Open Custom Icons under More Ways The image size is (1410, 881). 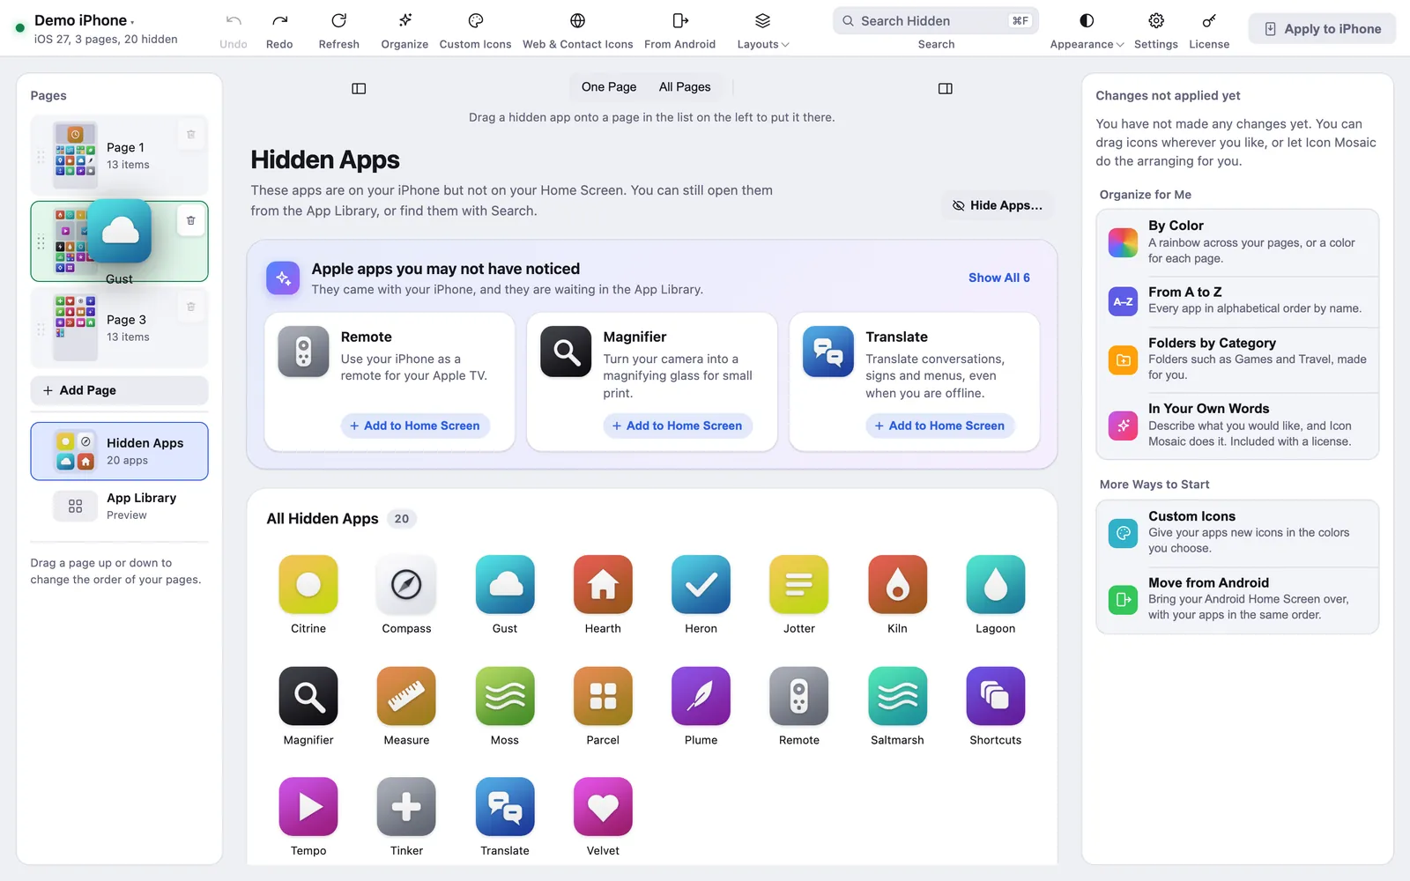pos(1237,533)
